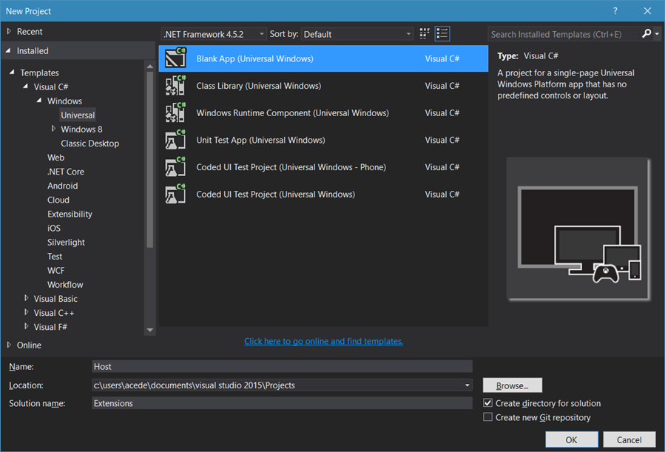Image resolution: width=665 pixels, height=452 pixels.
Task: Enable Create new Git repository
Action: (x=487, y=417)
